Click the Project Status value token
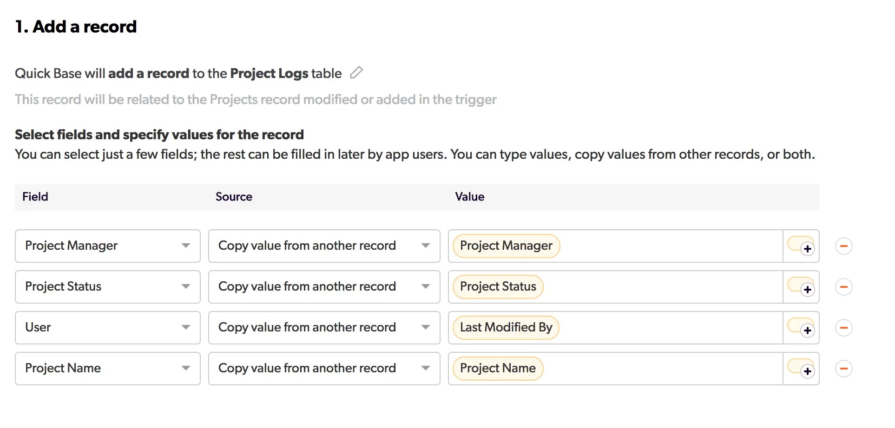 [498, 287]
